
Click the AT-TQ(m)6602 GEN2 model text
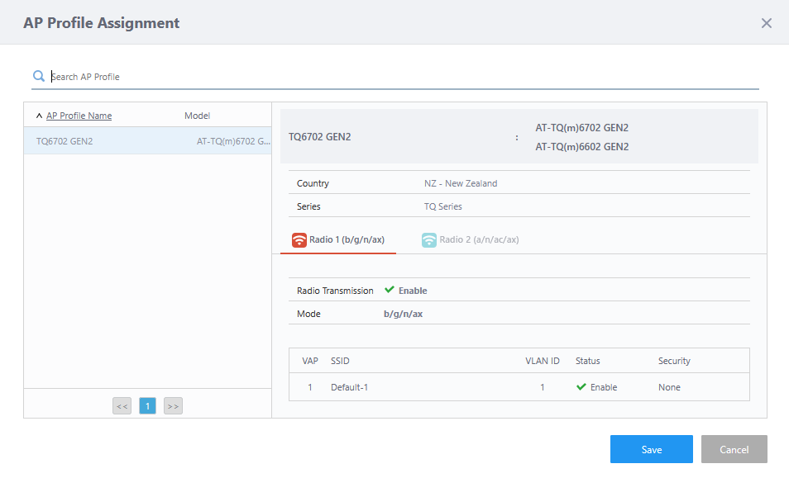(581, 147)
